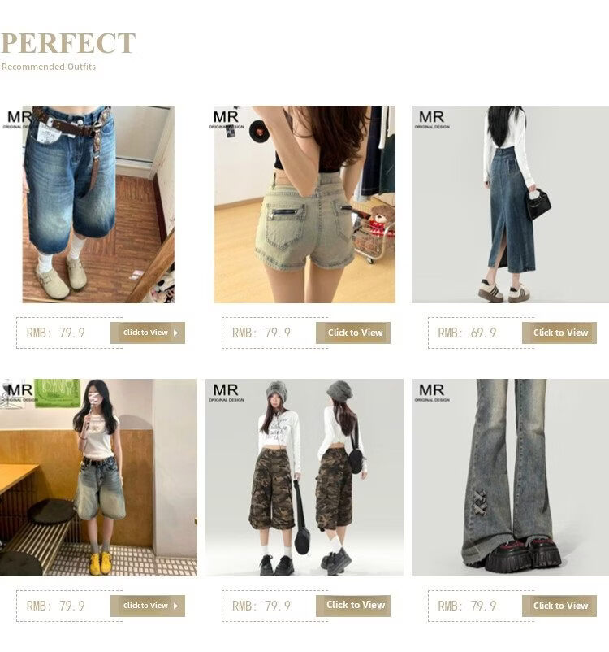Click to View the faded denim bermuda shorts

click(148, 606)
